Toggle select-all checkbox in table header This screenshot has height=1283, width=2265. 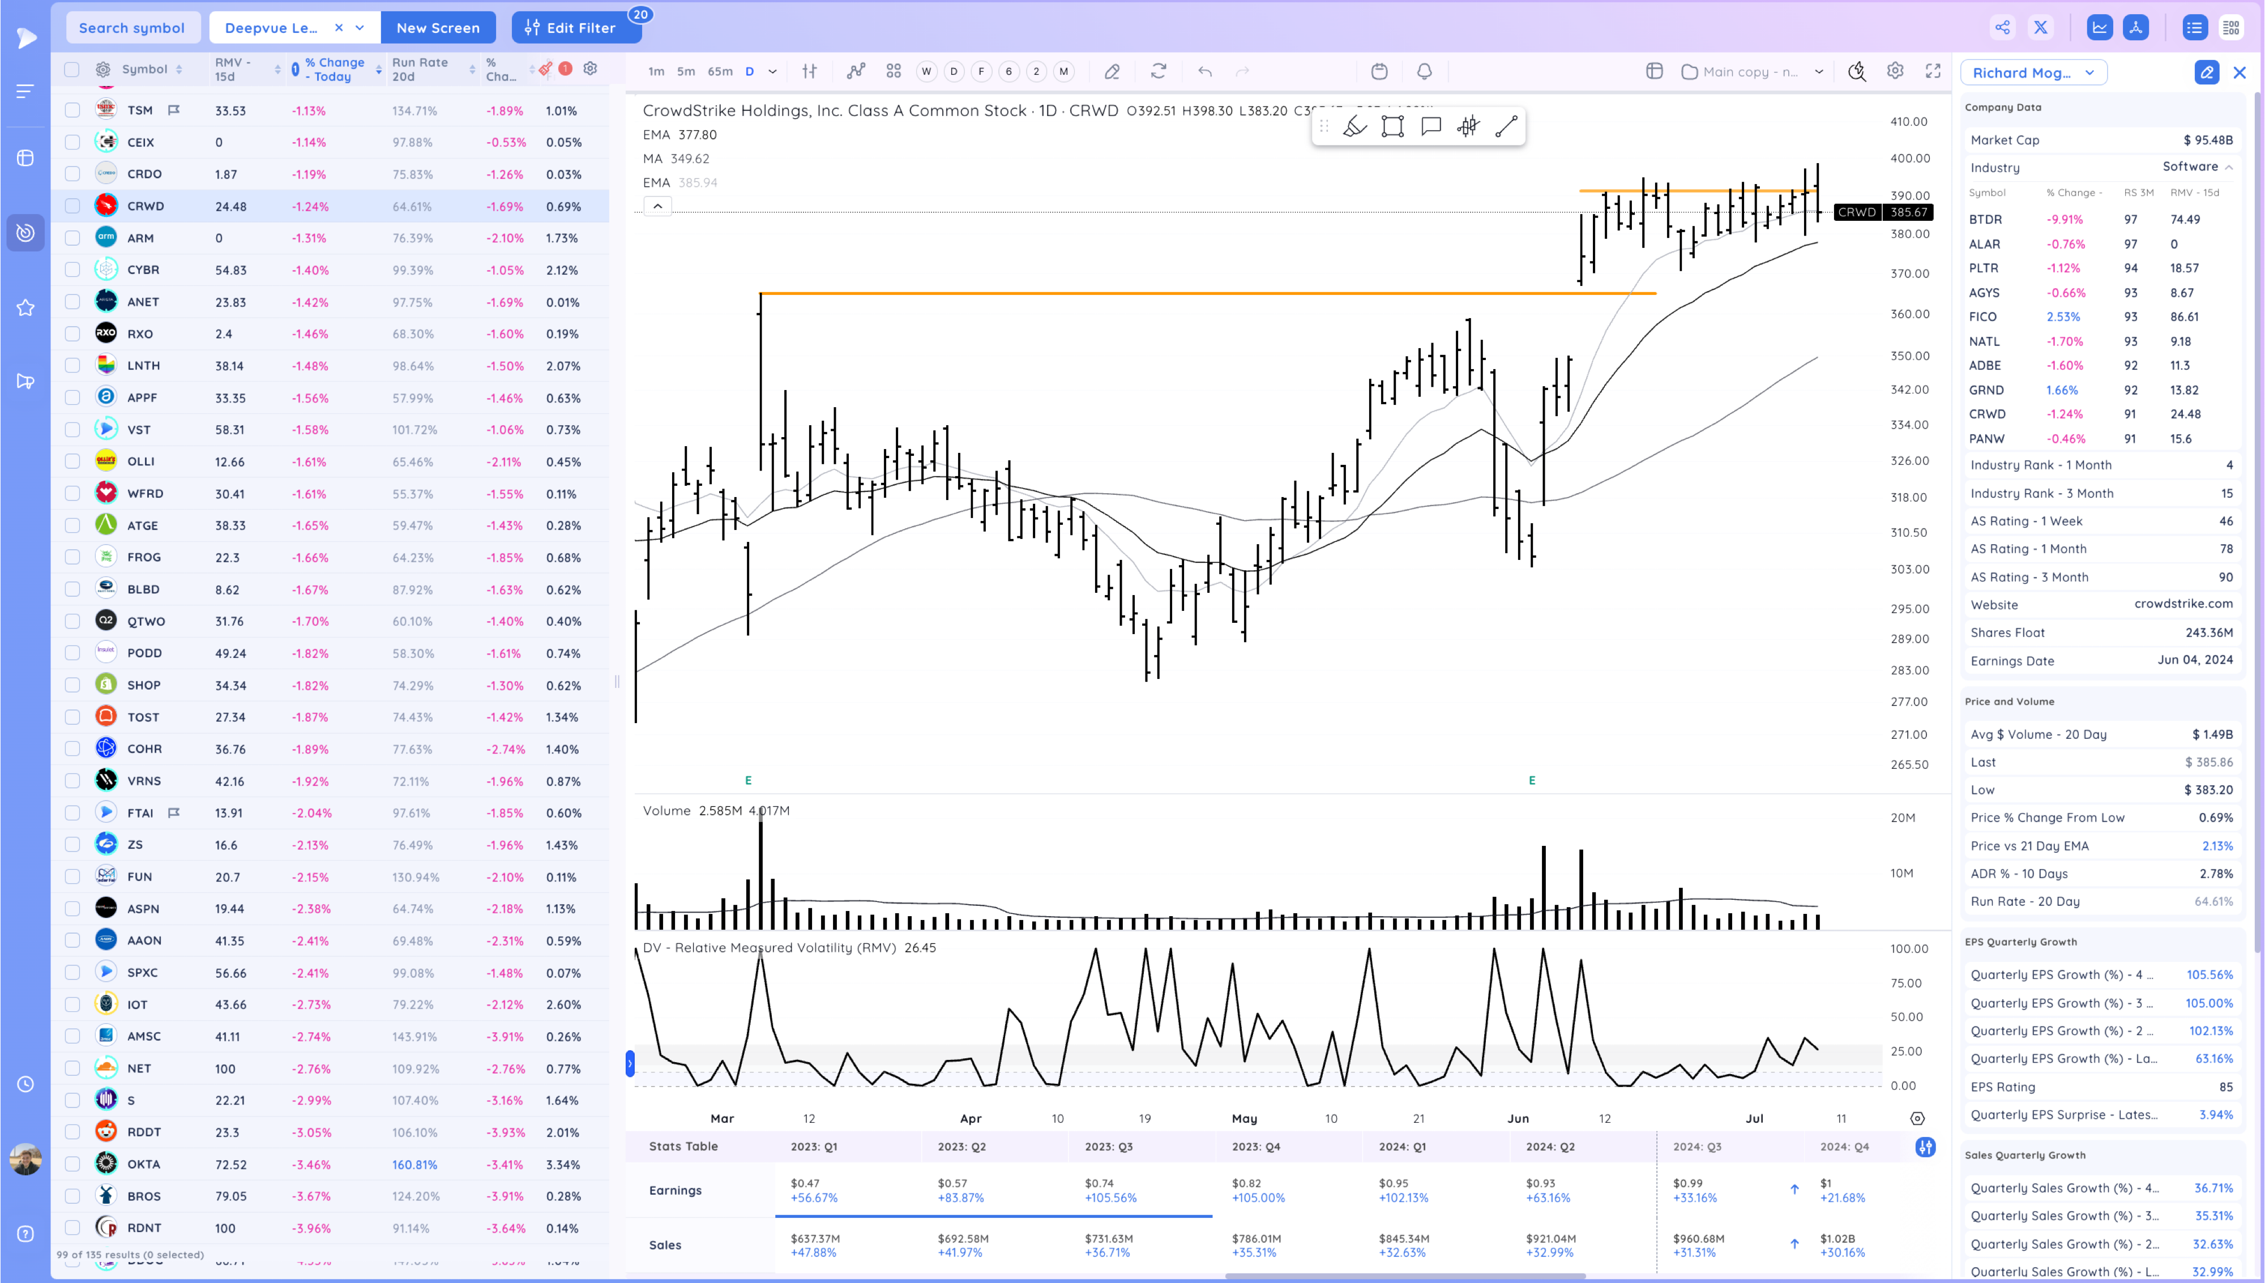(72, 70)
